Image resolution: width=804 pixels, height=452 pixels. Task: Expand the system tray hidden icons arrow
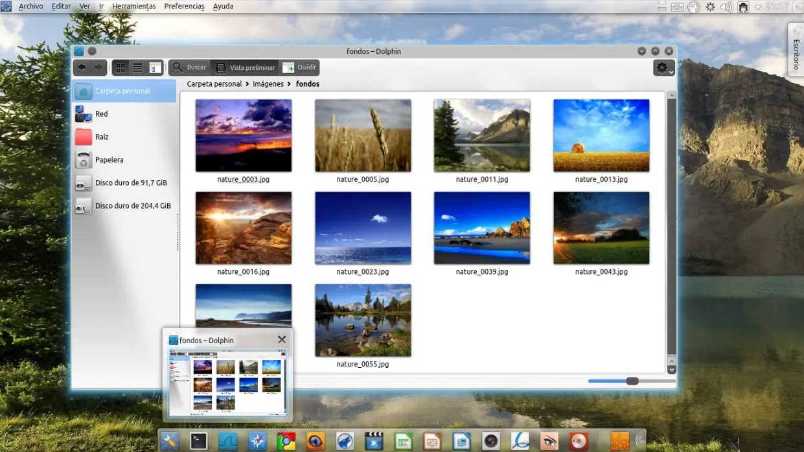[758, 7]
